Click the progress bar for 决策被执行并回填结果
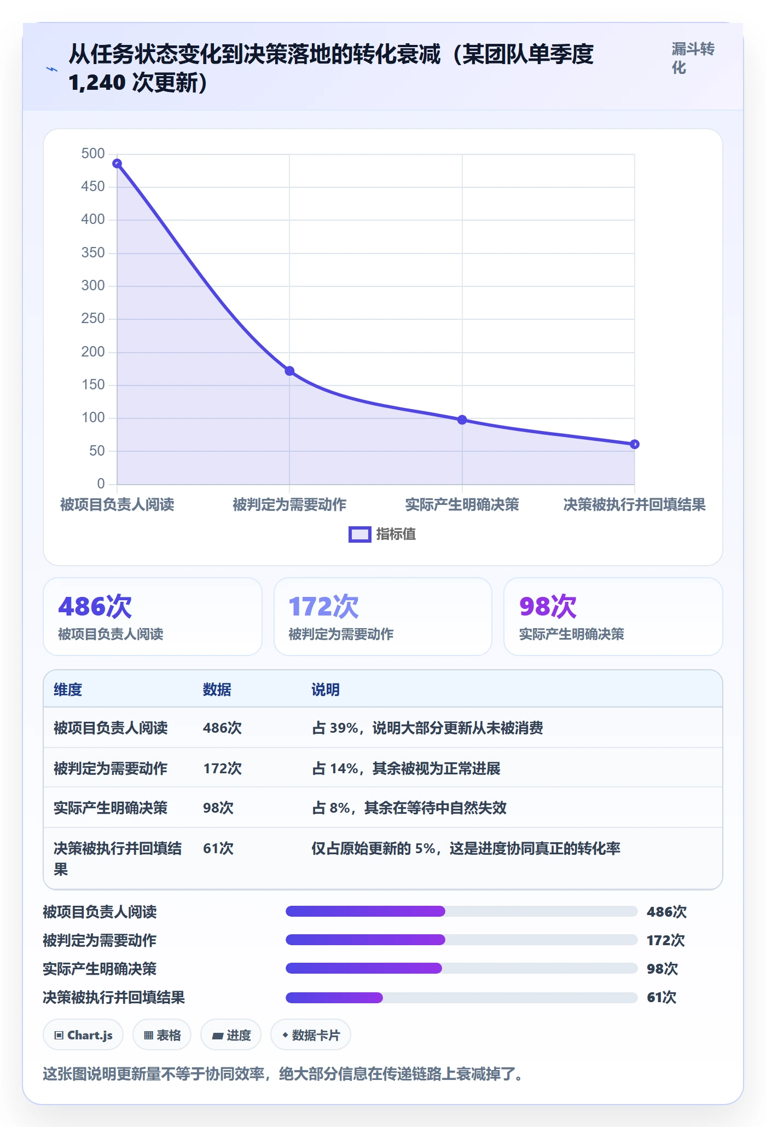Image resolution: width=766 pixels, height=1127 pixels. coord(461,997)
